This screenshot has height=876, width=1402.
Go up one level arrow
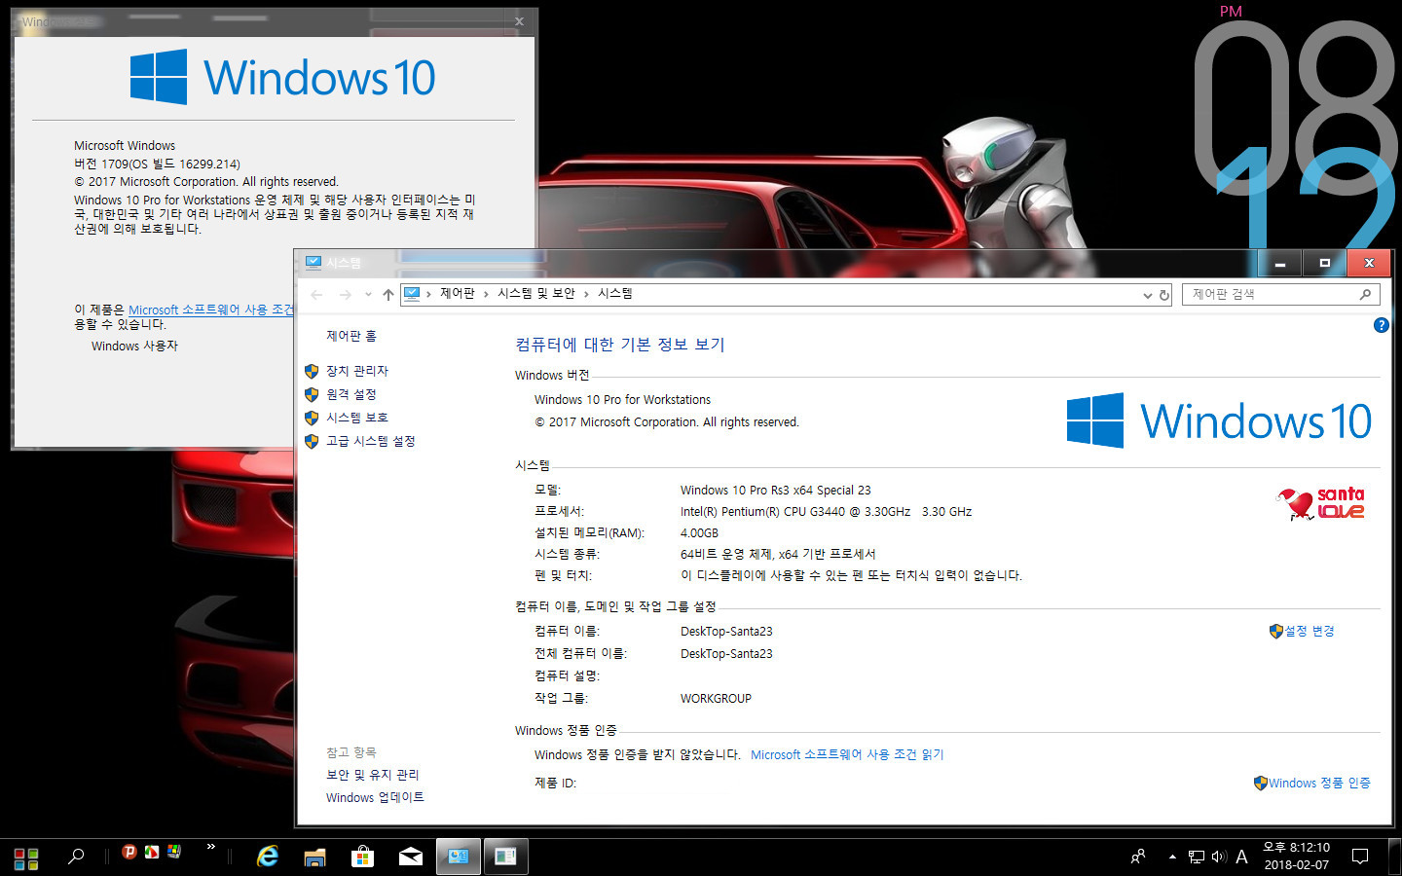[388, 294]
